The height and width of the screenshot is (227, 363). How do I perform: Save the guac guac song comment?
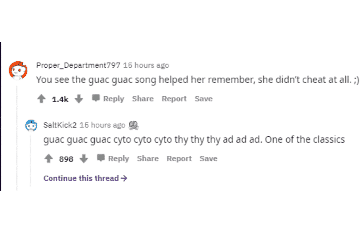pyautogui.click(x=203, y=99)
